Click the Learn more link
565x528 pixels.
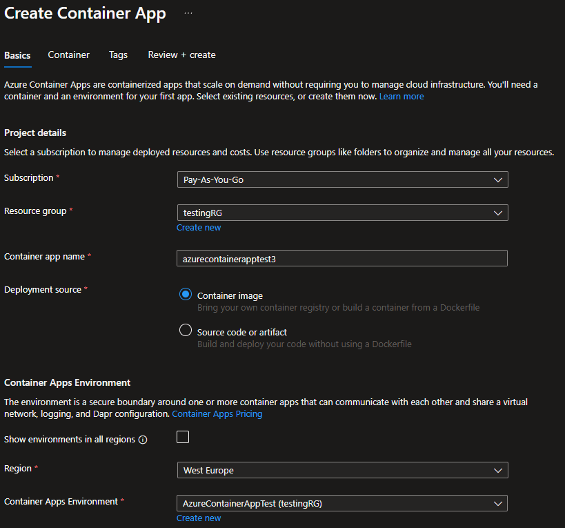point(402,97)
